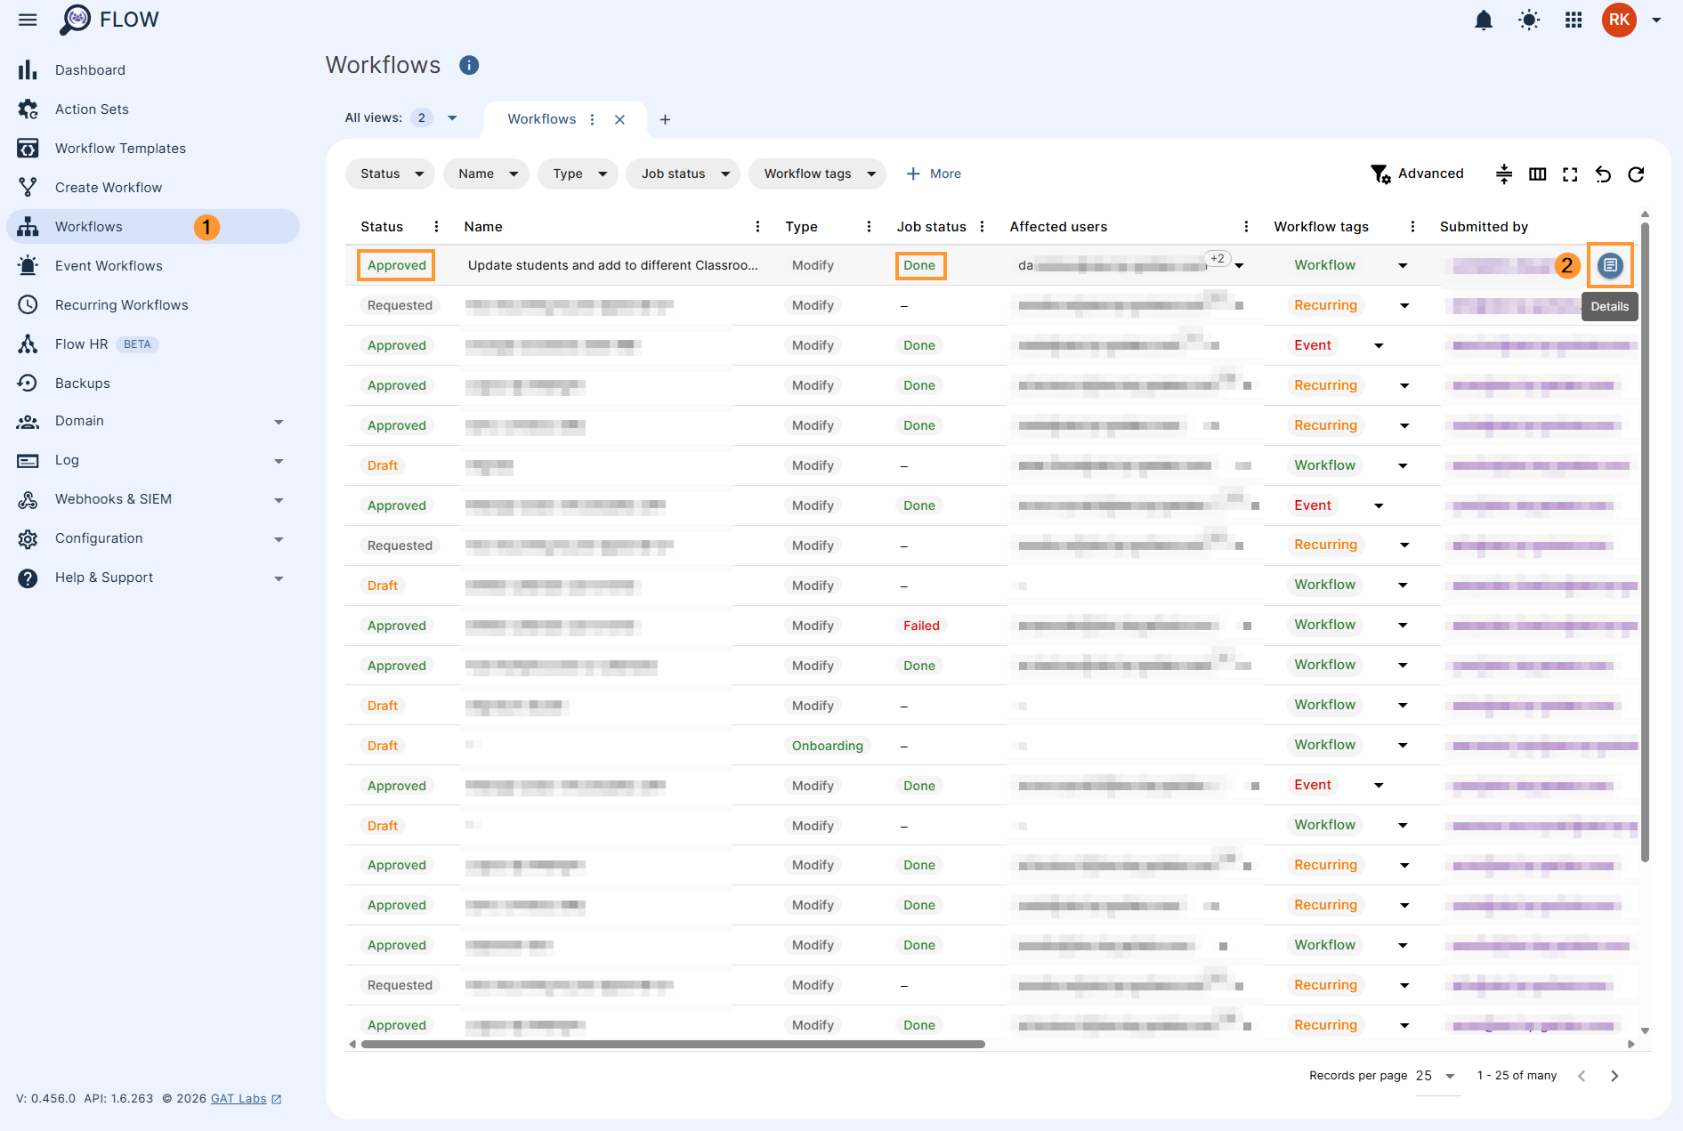This screenshot has height=1131, width=1683.
Task: Open Job status column menu (three dots)
Action: click(x=982, y=227)
